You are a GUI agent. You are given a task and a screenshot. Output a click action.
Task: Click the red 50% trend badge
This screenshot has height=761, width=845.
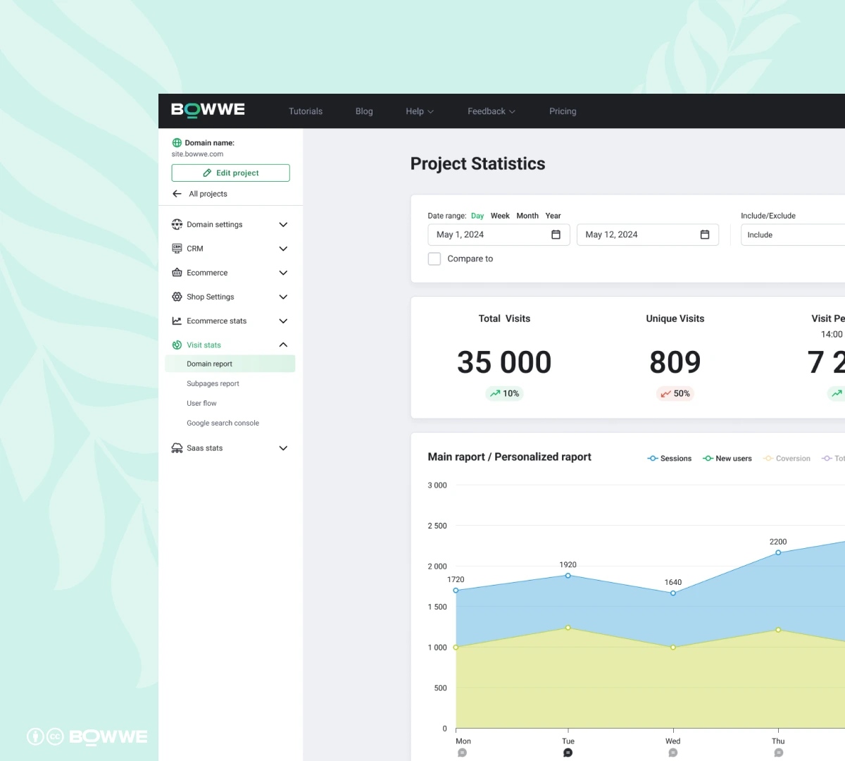coord(675,393)
